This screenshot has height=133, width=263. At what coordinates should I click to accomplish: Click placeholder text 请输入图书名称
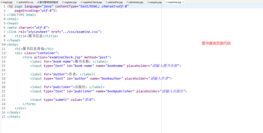click(x=165, y=66)
